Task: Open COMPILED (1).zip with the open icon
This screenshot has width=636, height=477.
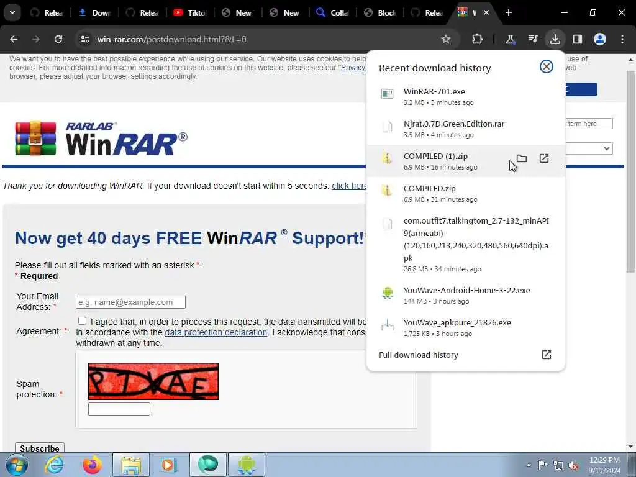Action: (x=544, y=158)
